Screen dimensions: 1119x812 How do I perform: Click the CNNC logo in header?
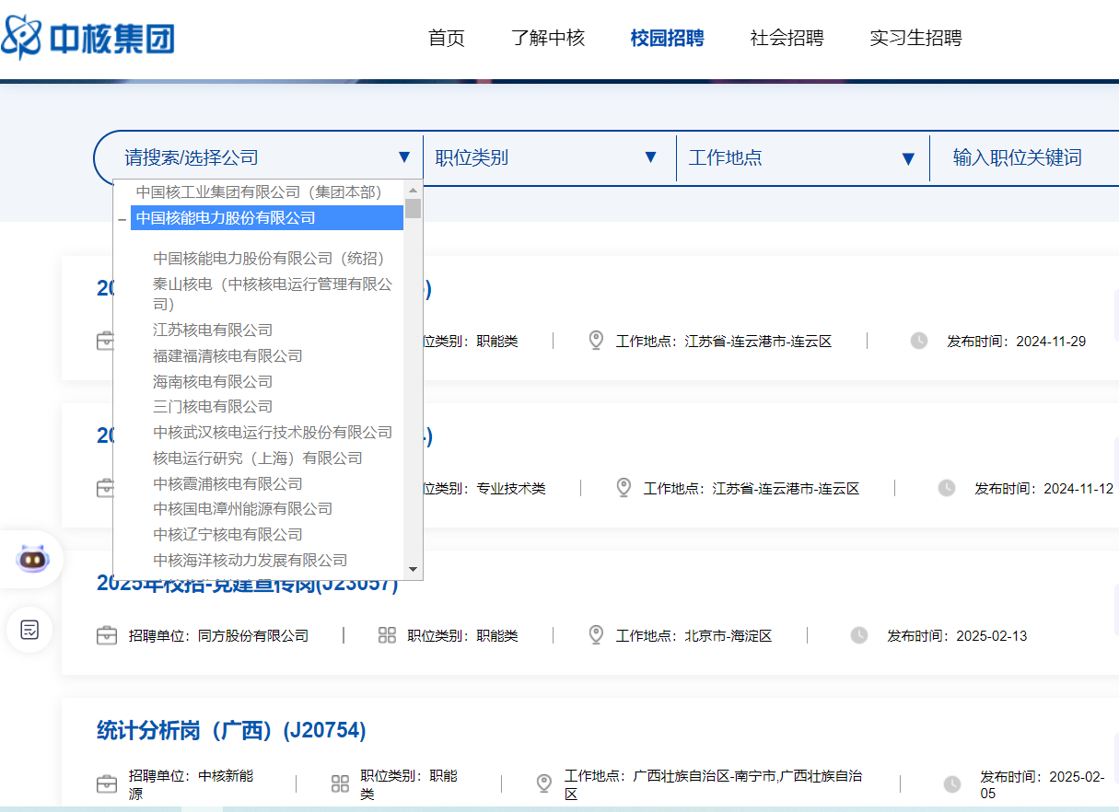(88, 38)
